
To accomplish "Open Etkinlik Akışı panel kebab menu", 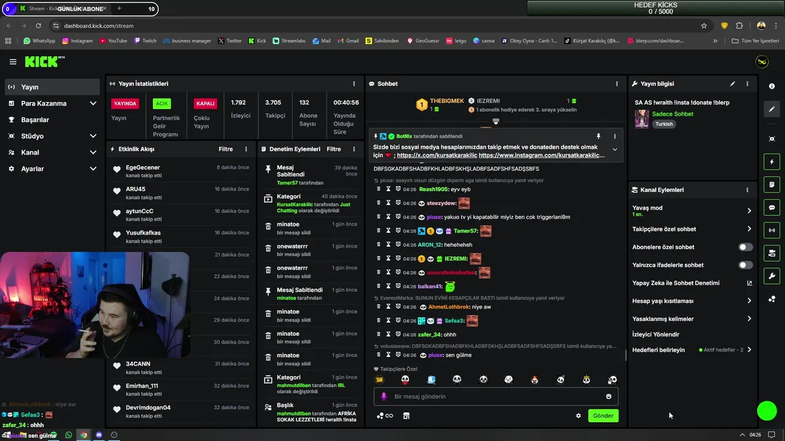I will [x=246, y=149].
